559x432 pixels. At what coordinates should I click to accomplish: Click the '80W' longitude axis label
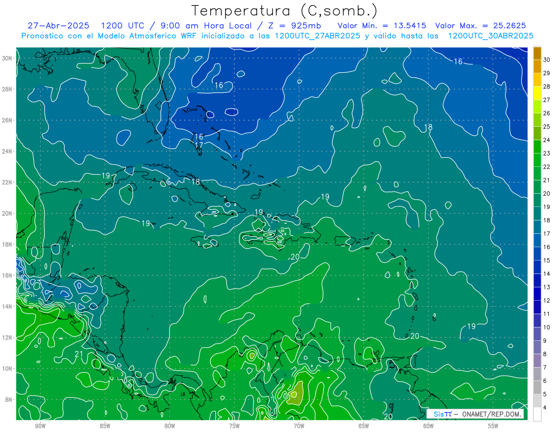click(170, 426)
